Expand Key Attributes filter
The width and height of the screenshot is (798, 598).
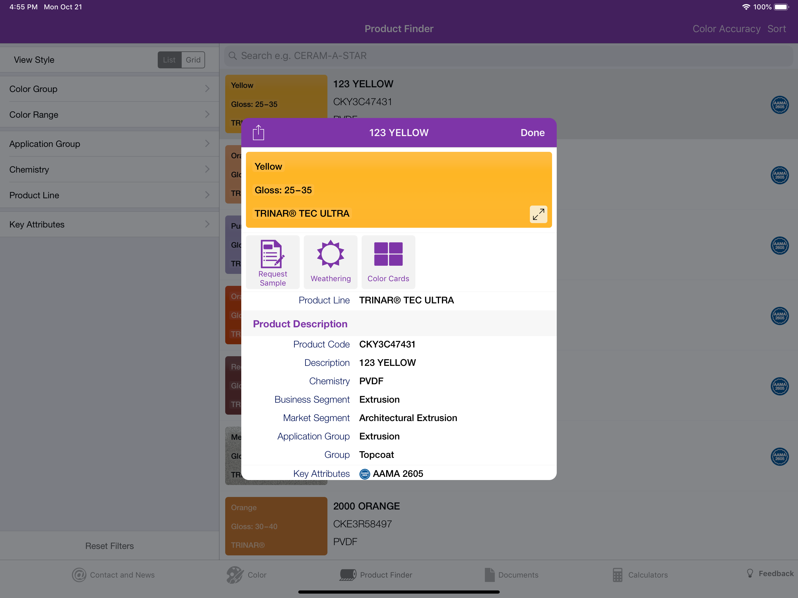[x=110, y=224]
